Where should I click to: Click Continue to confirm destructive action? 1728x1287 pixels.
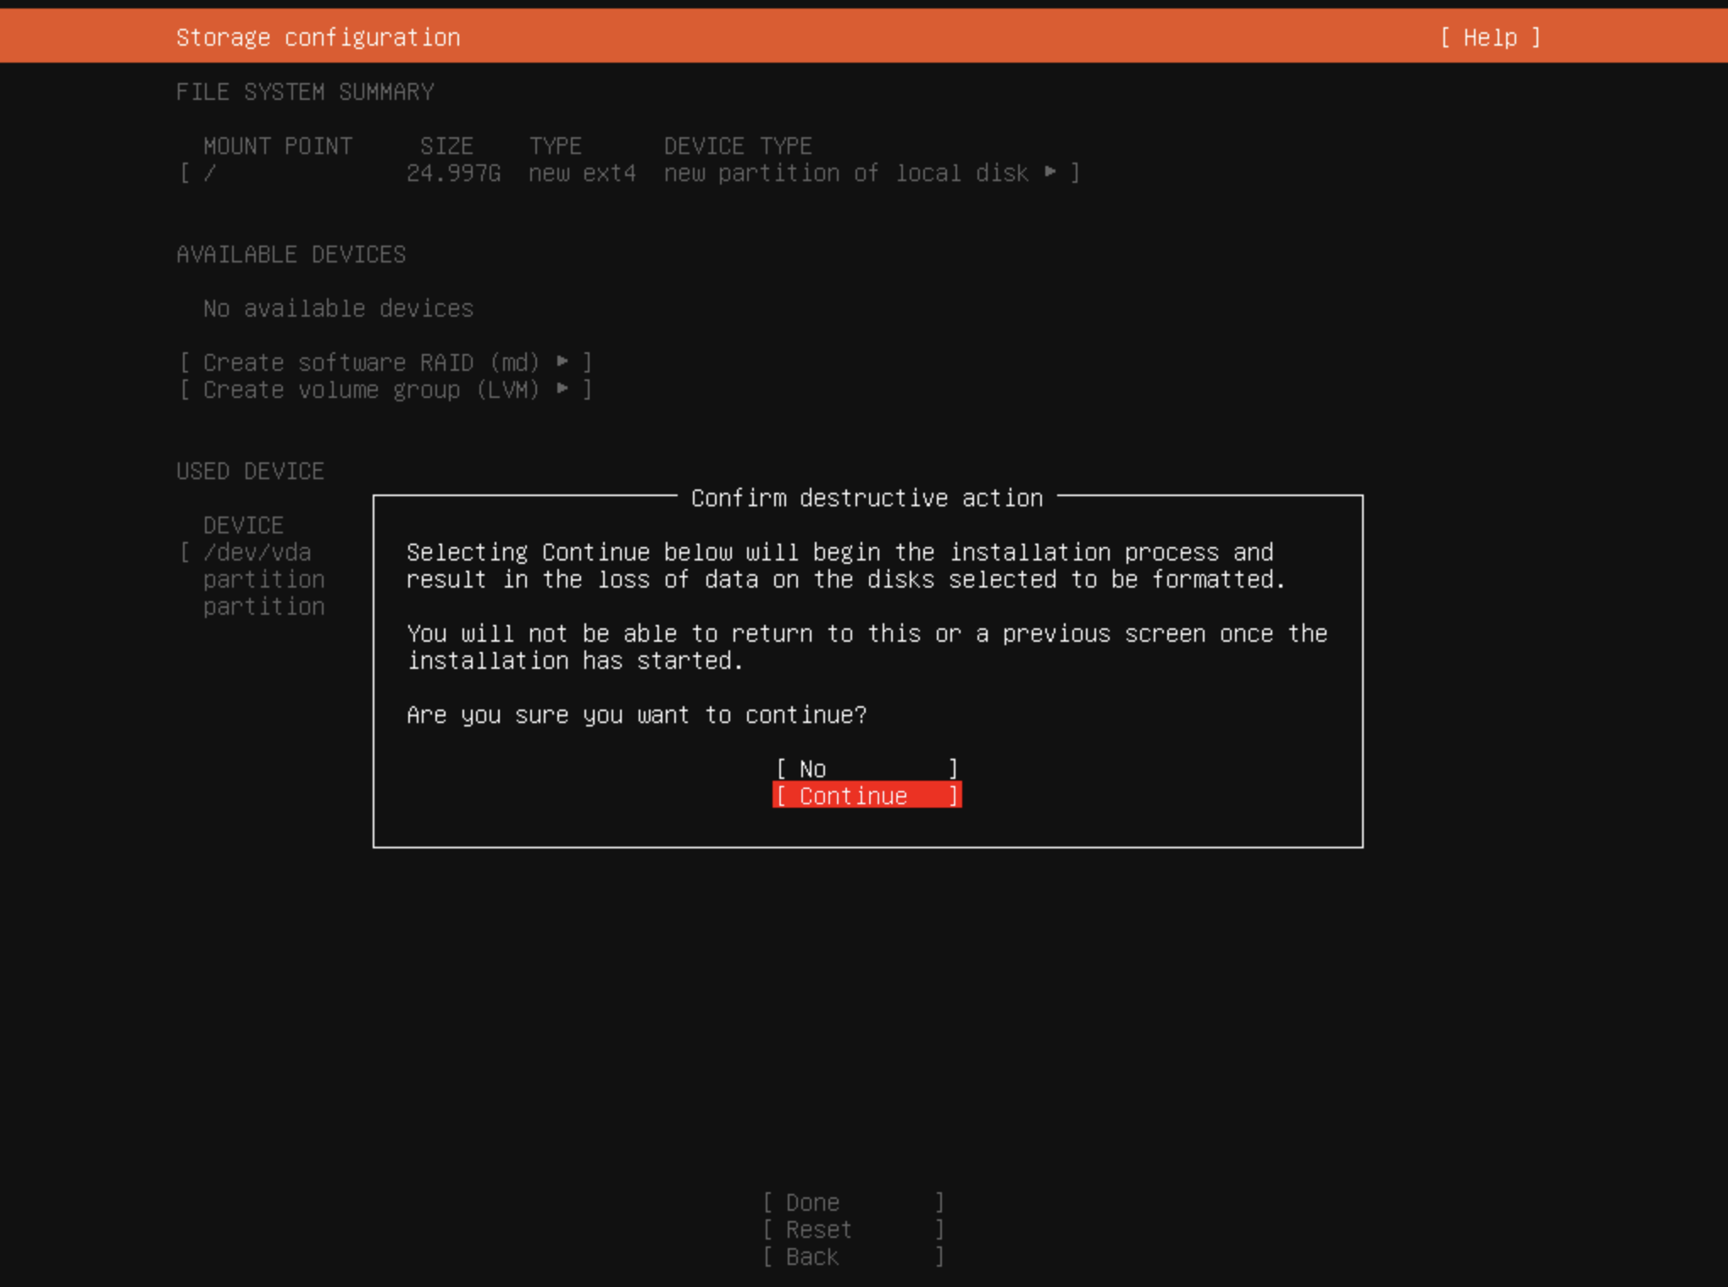[867, 796]
